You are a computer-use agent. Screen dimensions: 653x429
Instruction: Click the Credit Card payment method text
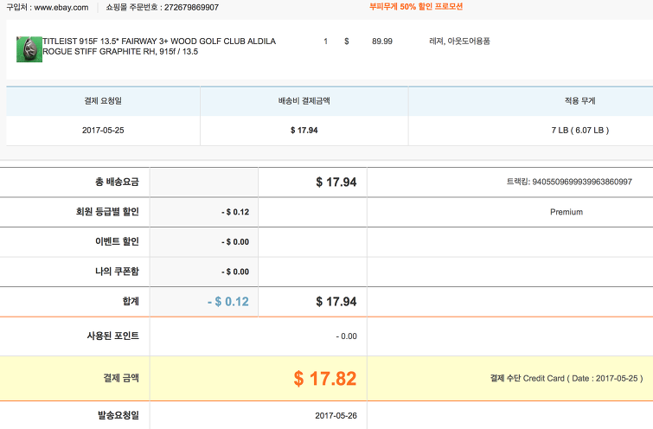(543, 378)
